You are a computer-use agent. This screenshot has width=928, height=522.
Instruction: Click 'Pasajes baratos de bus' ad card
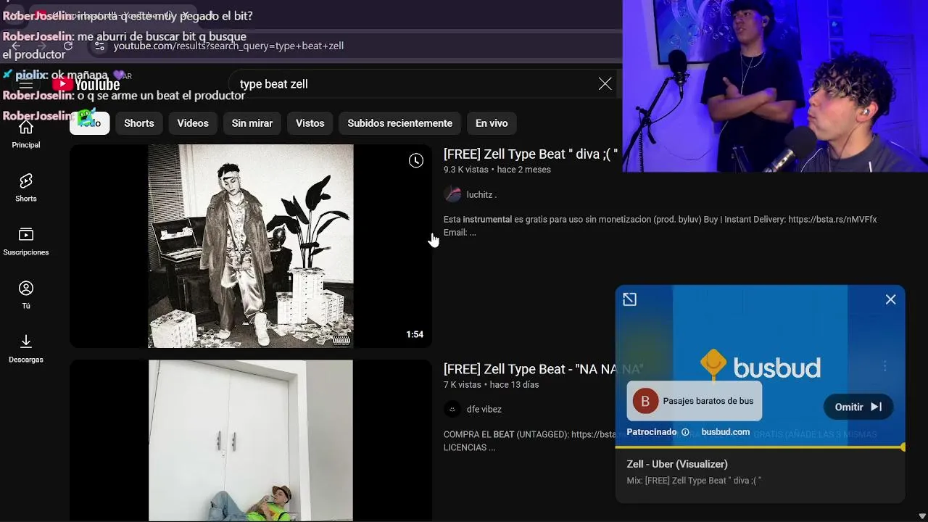[695, 401]
